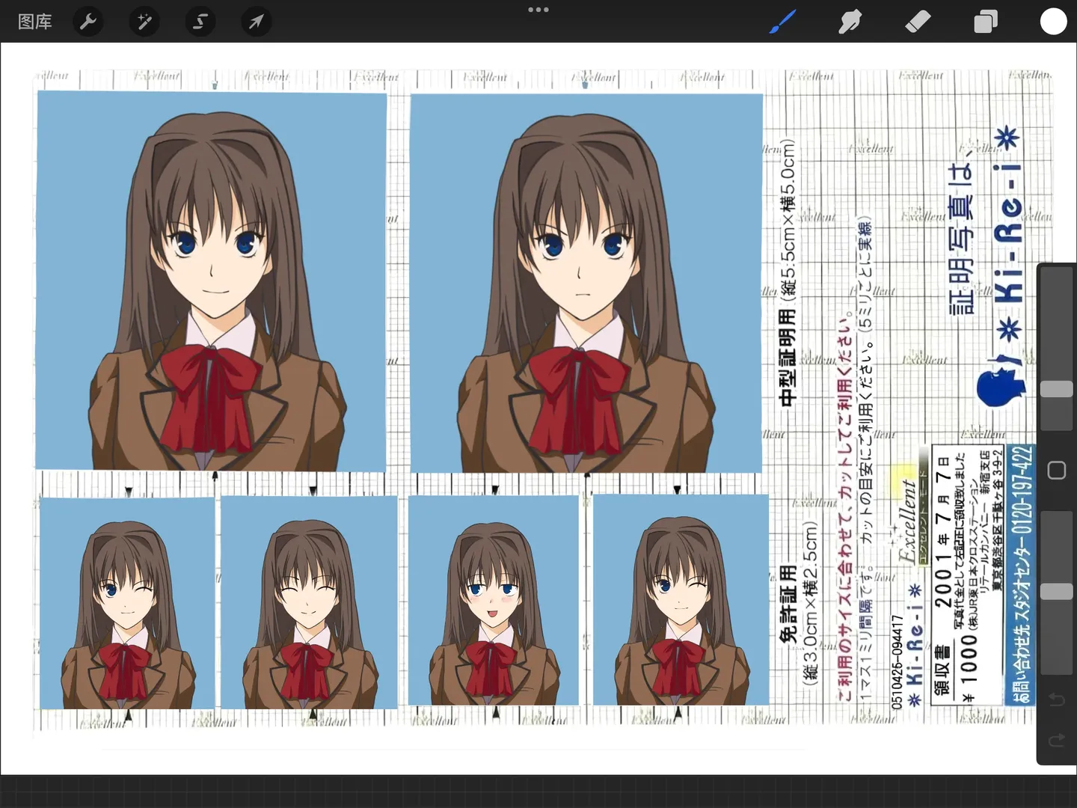Open the Adjustments magic wand menu
1077x808 pixels.
[144, 22]
